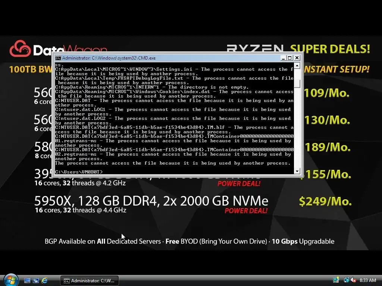Screen dimensions: 382x286
Task: Click the Settings.ini output line
Action: [174, 69]
